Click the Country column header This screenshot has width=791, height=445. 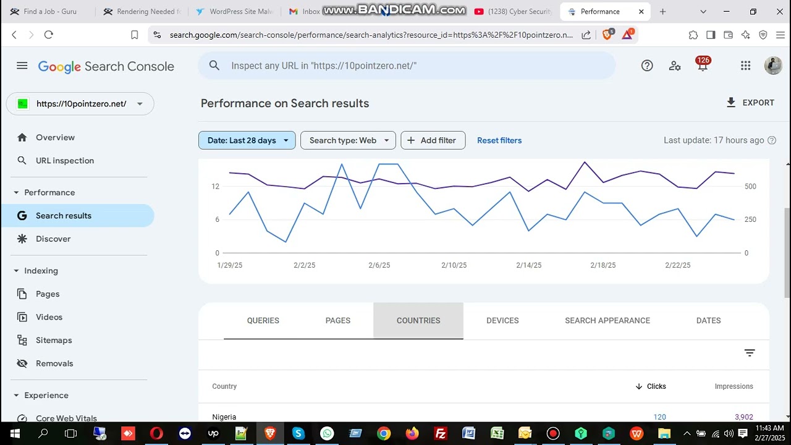tap(224, 386)
